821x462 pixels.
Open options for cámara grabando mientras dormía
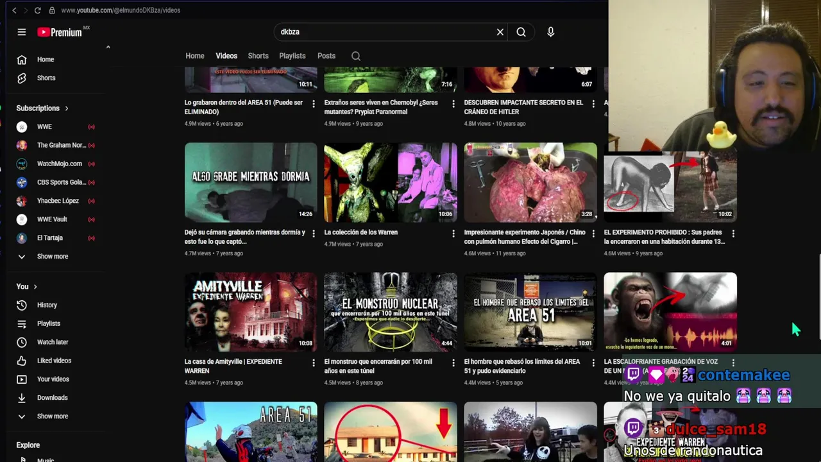[x=314, y=233]
